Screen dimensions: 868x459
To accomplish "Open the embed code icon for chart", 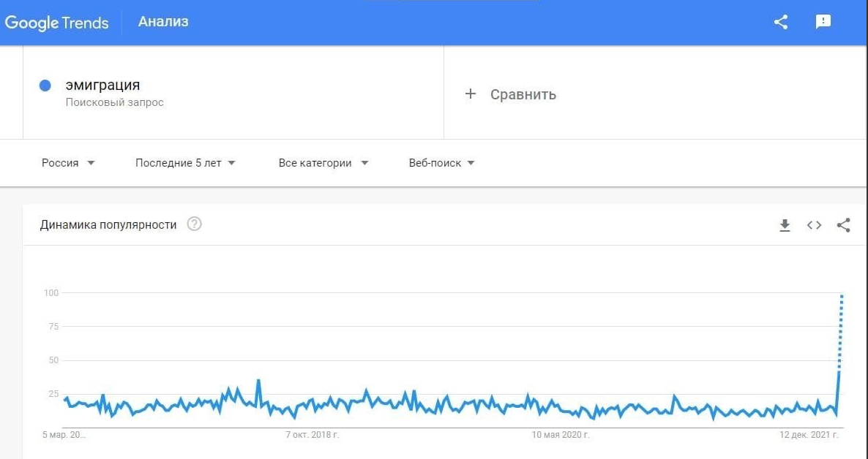I will [814, 225].
